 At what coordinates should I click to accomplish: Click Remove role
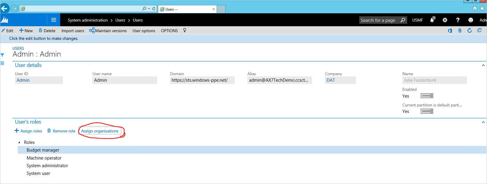pos(61,131)
